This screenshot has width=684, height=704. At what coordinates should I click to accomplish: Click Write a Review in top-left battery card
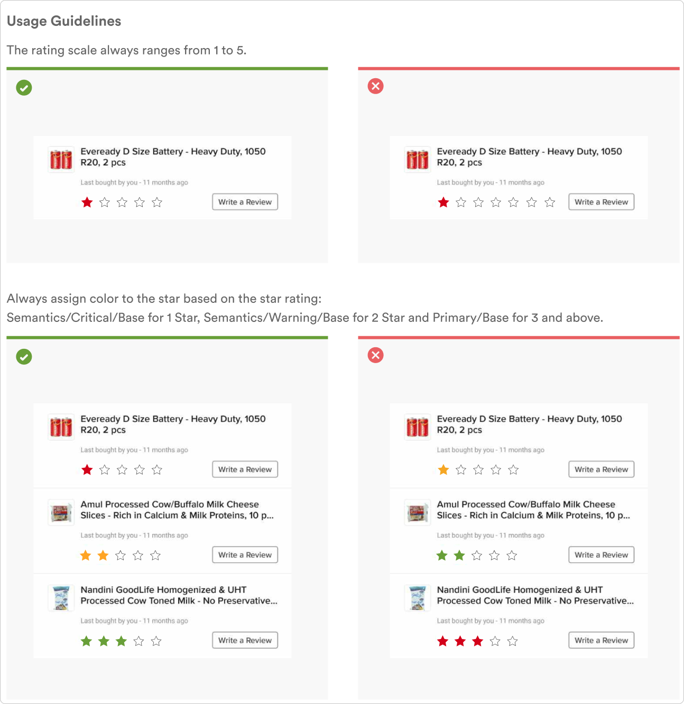tap(245, 202)
